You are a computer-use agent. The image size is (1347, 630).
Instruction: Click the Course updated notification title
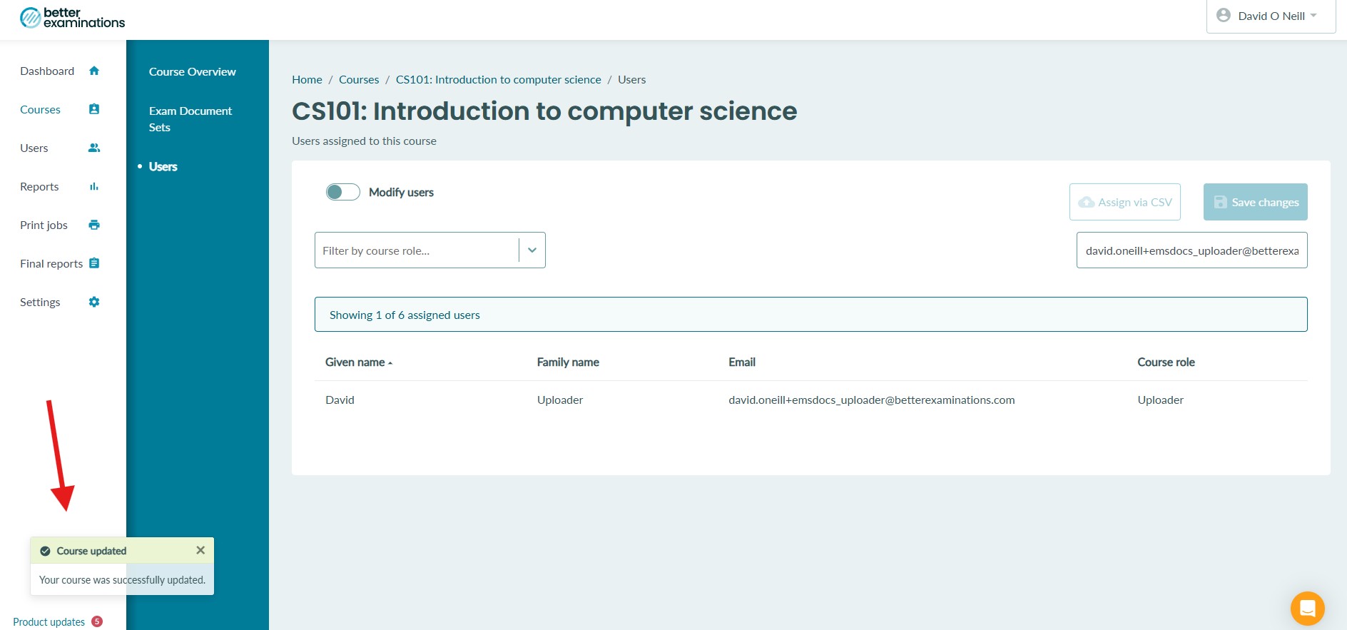coord(91,551)
